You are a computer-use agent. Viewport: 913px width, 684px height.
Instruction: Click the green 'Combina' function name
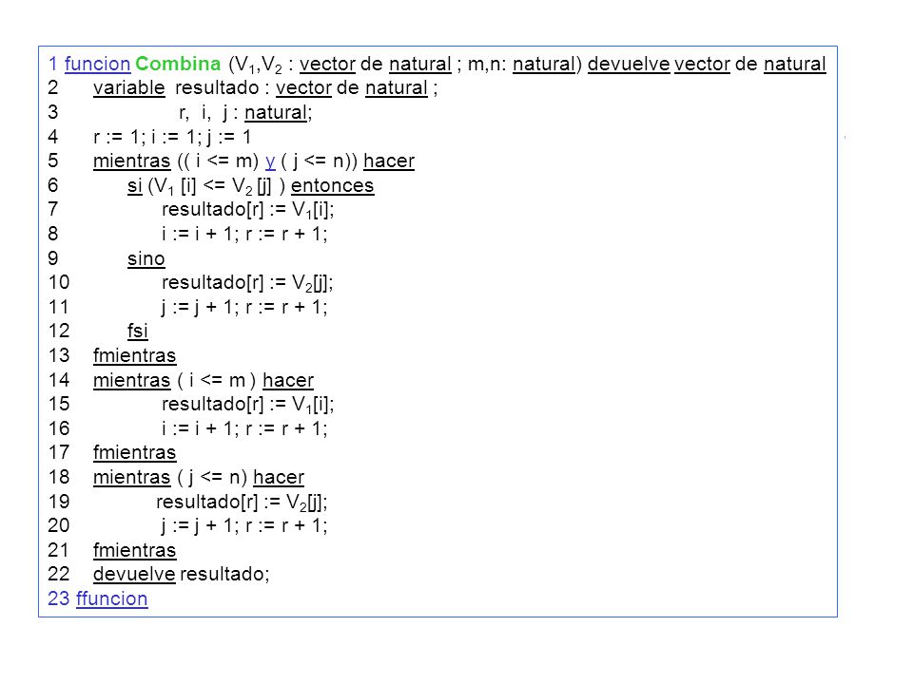click(x=178, y=64)
